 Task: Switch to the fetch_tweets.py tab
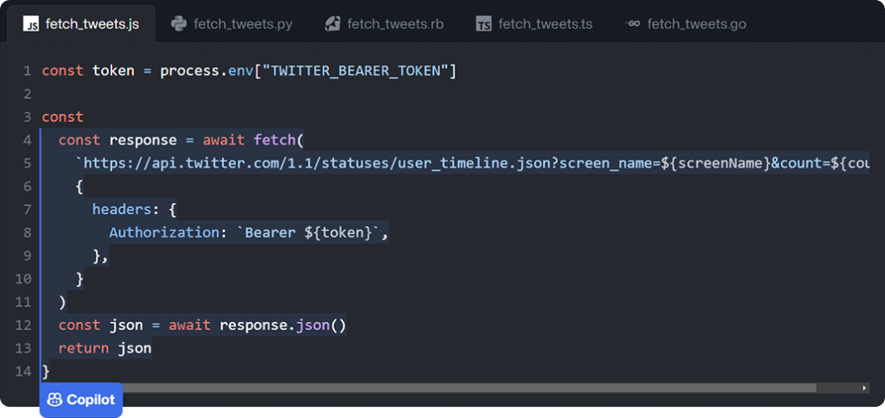243,24
